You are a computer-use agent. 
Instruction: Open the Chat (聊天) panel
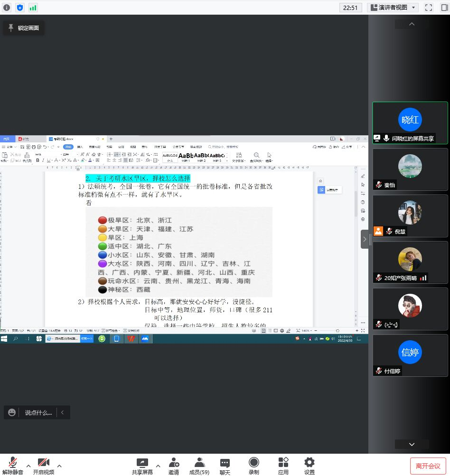(x=225, y=466)
